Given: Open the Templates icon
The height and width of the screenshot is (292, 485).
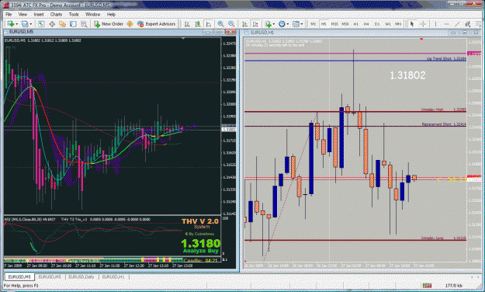Looking at the screenshot, I should point(296,24).
